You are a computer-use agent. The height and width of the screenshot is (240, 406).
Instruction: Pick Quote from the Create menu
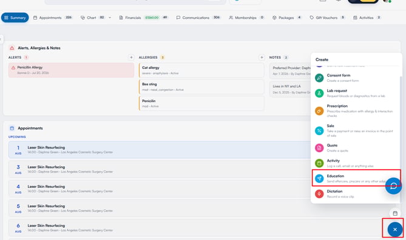point(356,148)
